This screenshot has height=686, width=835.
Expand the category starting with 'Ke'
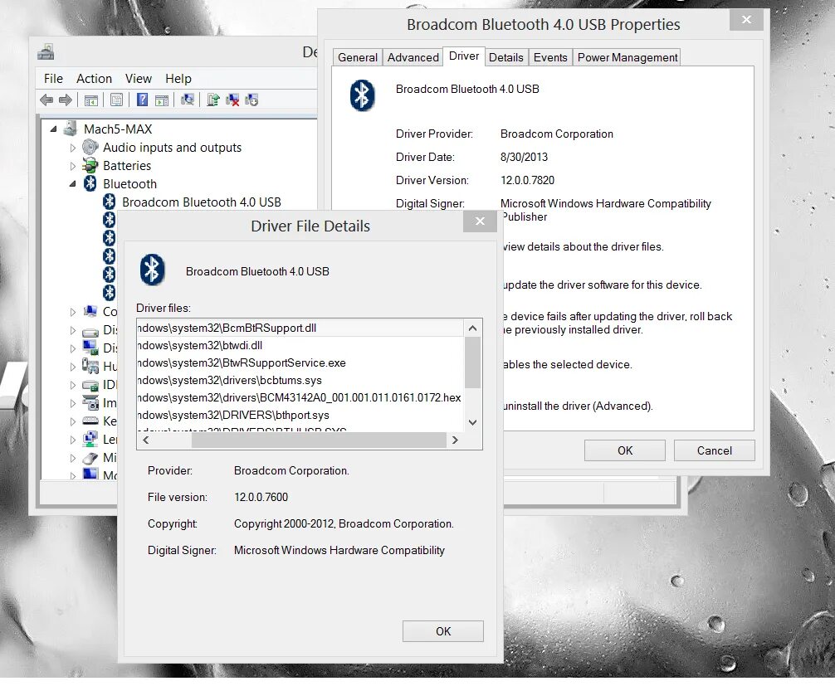(72, 421)
